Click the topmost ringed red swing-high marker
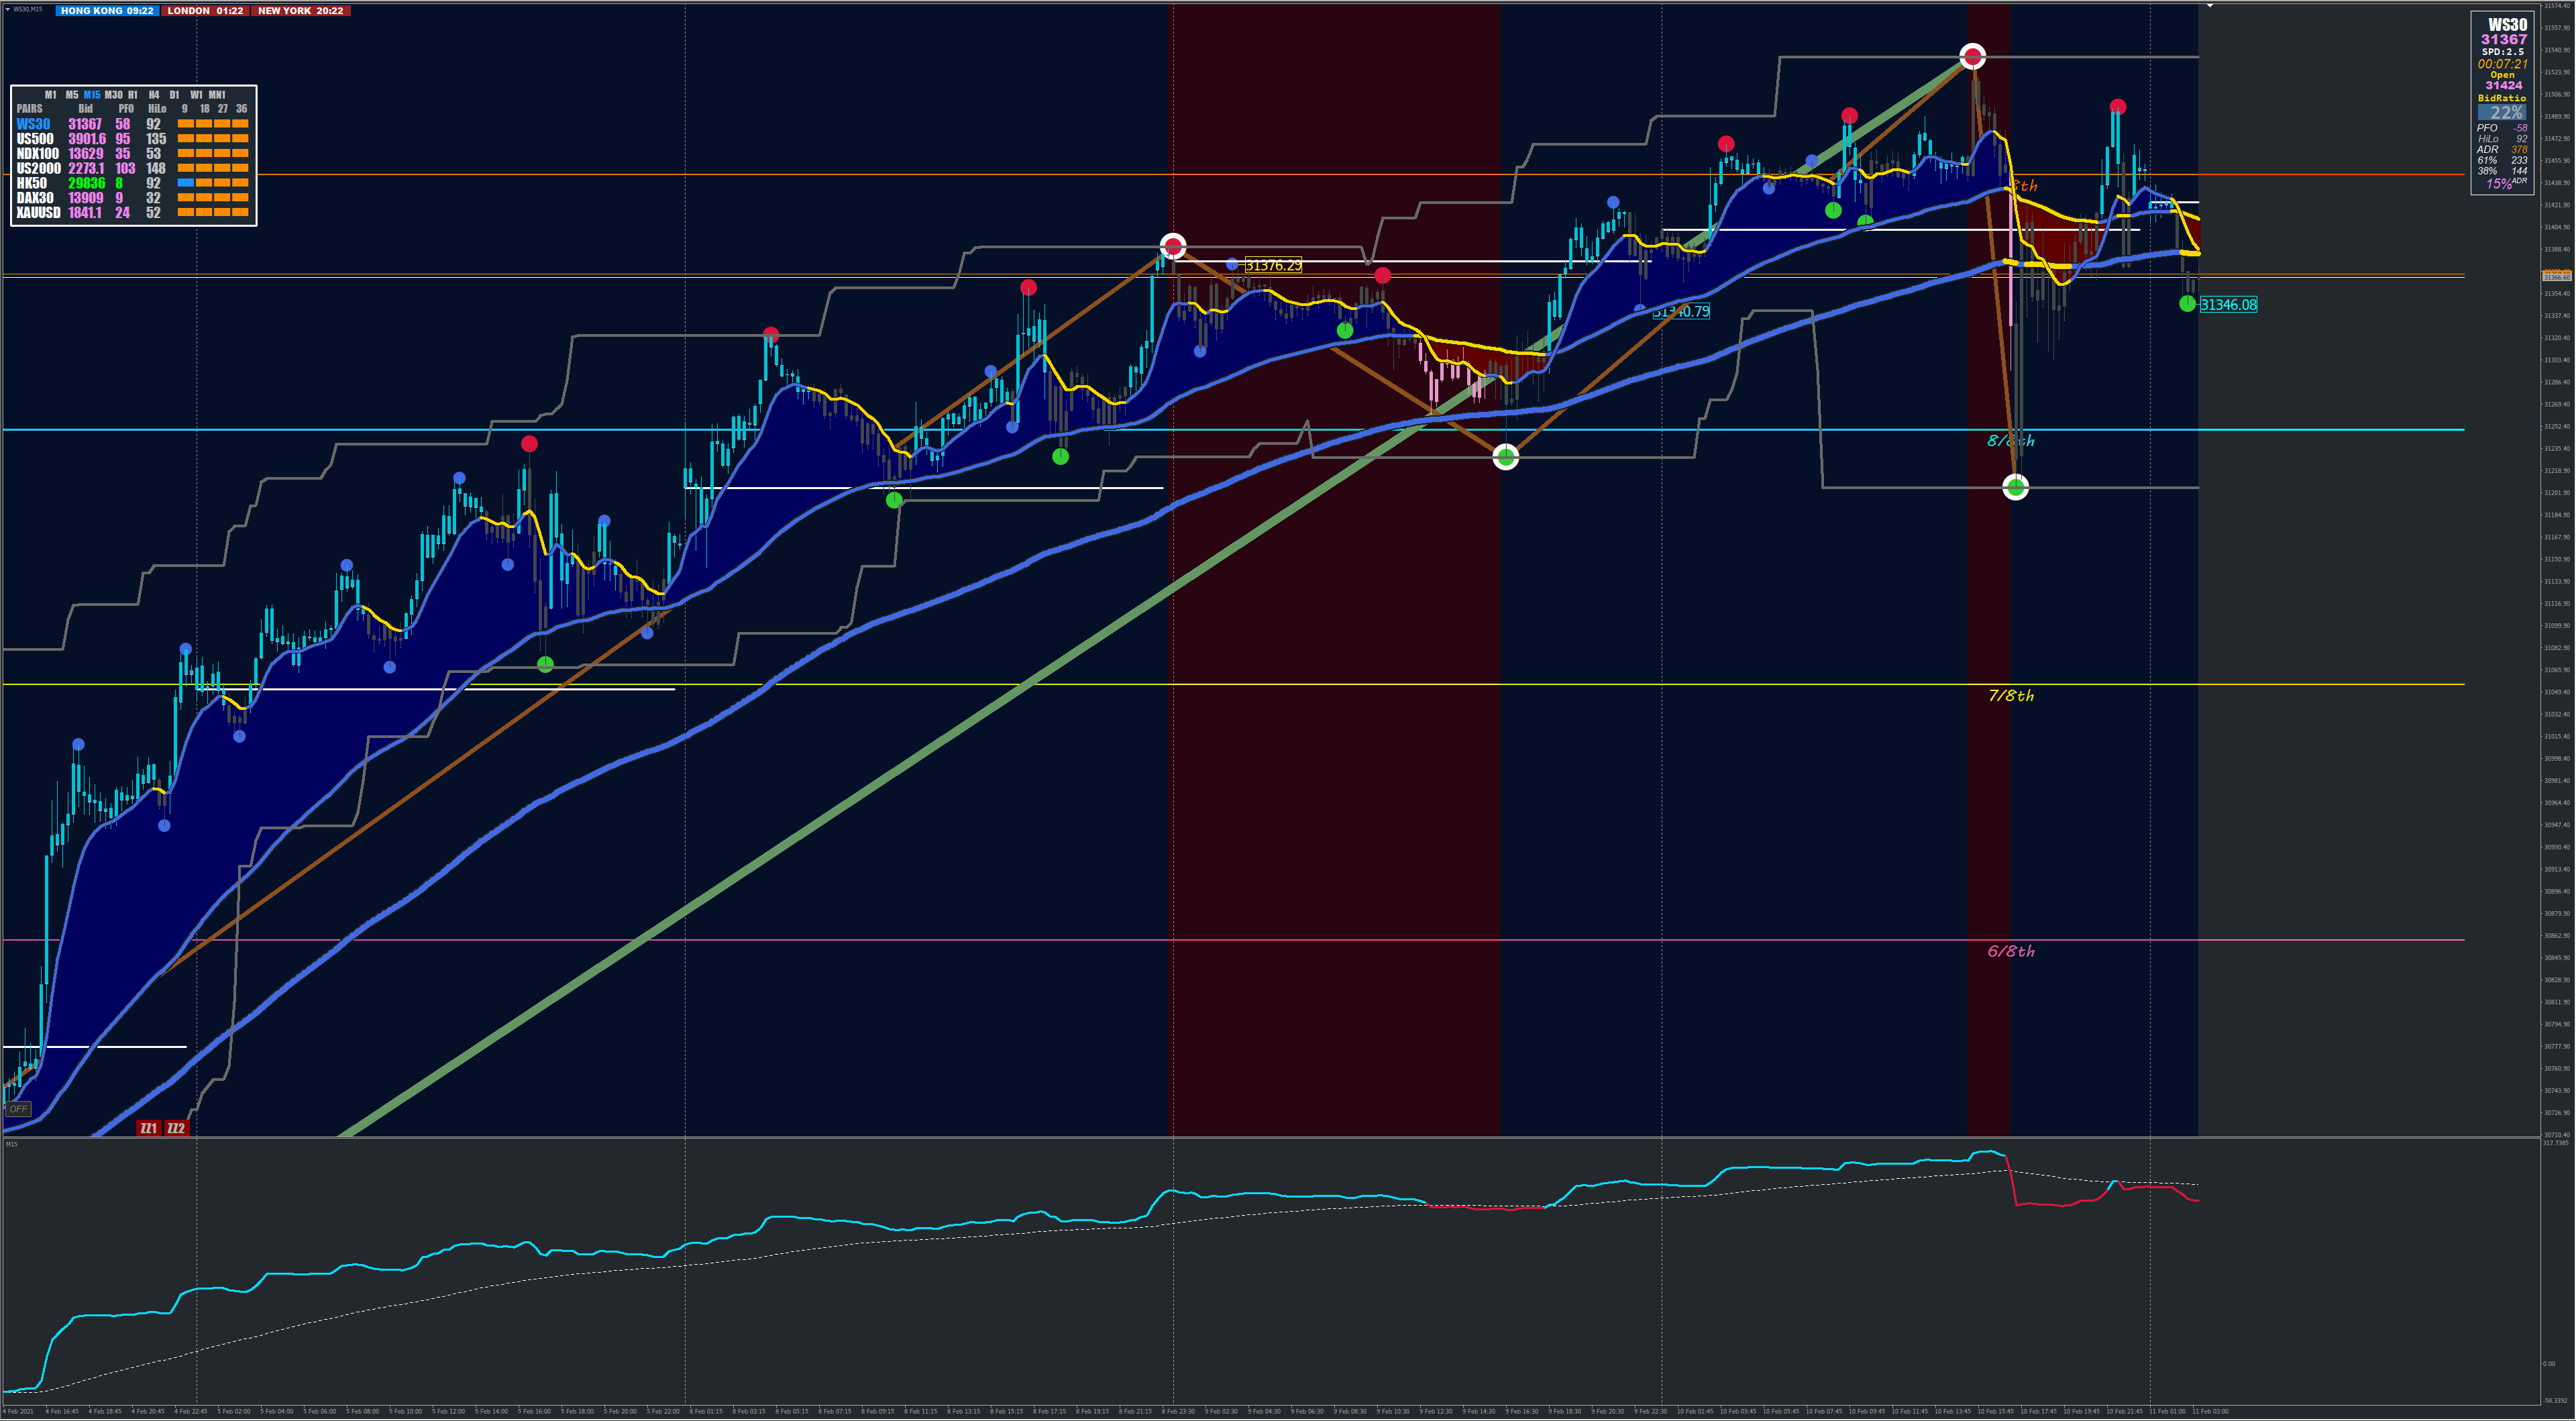 [x=1972, y=56]
